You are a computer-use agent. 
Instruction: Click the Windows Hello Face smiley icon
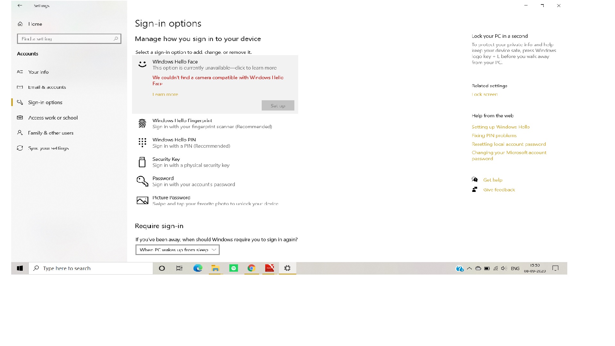coord(142,64)
